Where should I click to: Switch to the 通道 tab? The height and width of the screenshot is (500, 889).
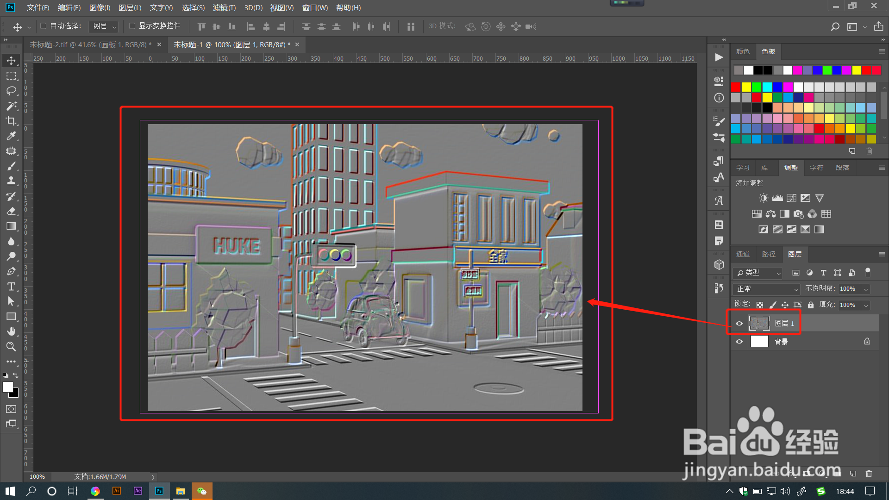coord(743,254)
